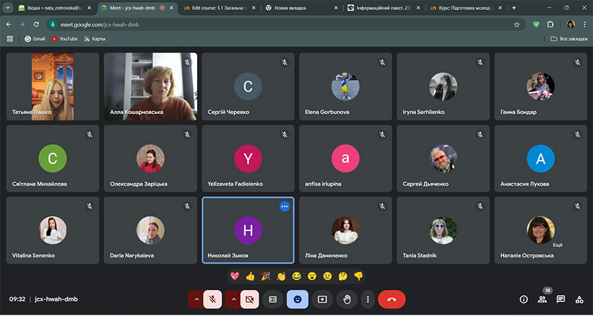
Task: Send the clapping hands reaction
Action: tap(281, 276)
